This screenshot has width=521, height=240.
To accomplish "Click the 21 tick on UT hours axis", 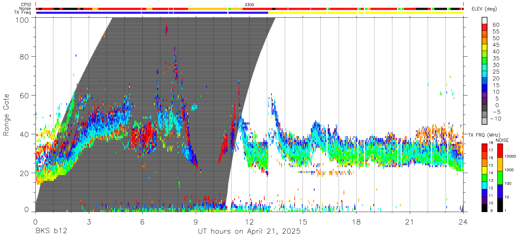I will 409,222.
